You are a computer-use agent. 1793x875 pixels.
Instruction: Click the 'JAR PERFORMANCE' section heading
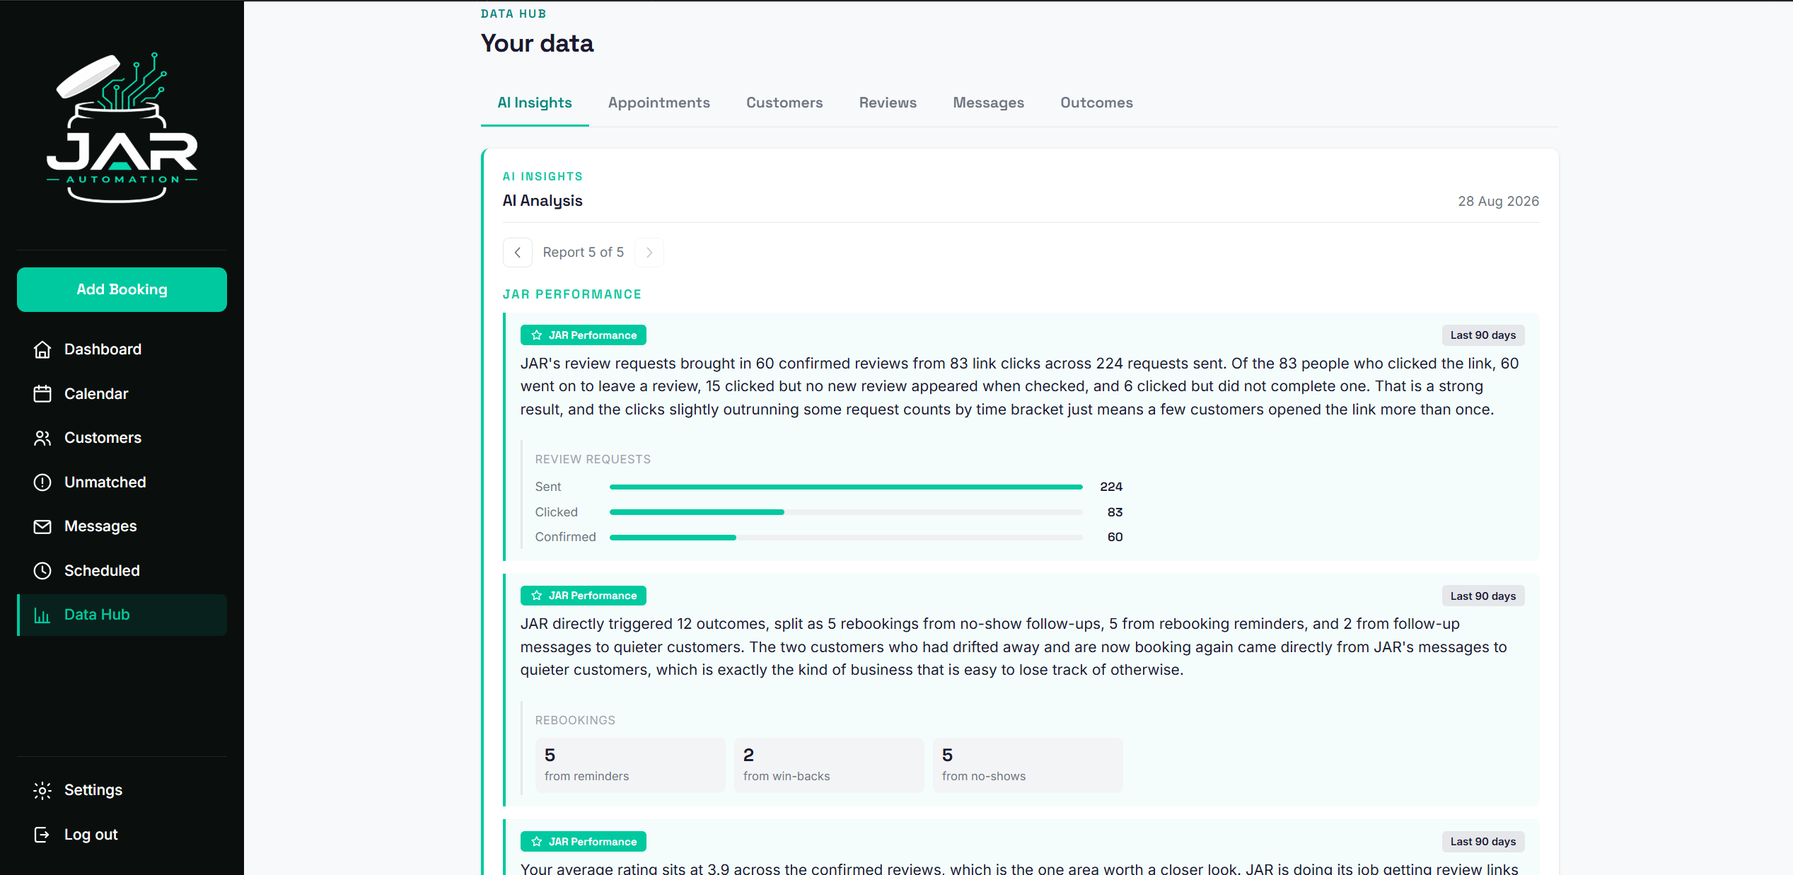pyautogui.click(x=572, y=294)
